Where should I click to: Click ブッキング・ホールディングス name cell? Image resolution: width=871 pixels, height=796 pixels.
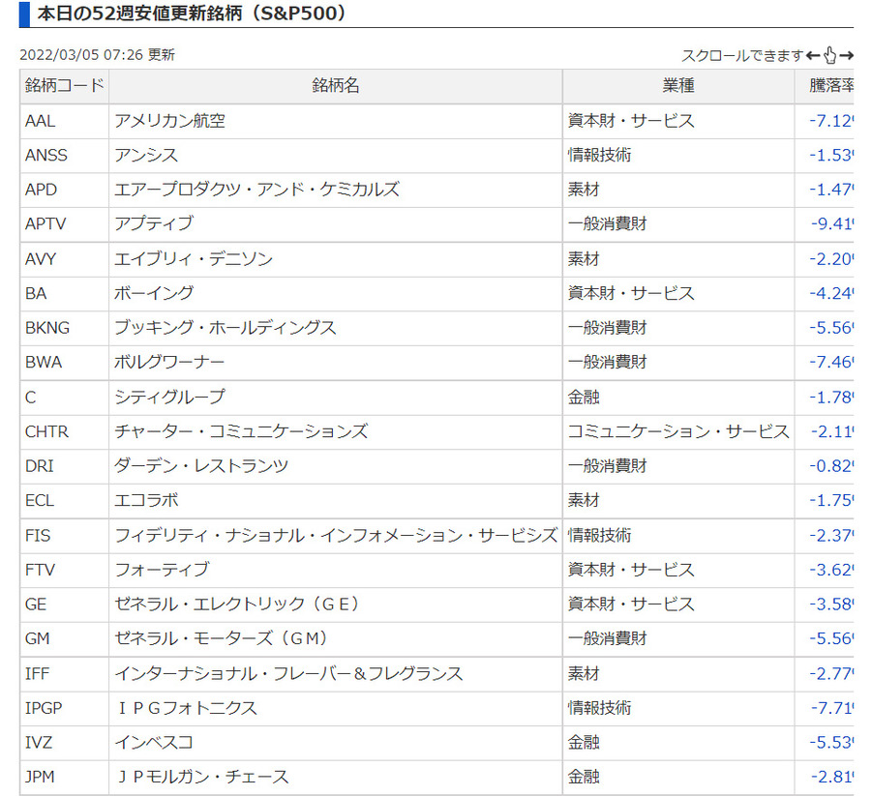pos(336,328)
